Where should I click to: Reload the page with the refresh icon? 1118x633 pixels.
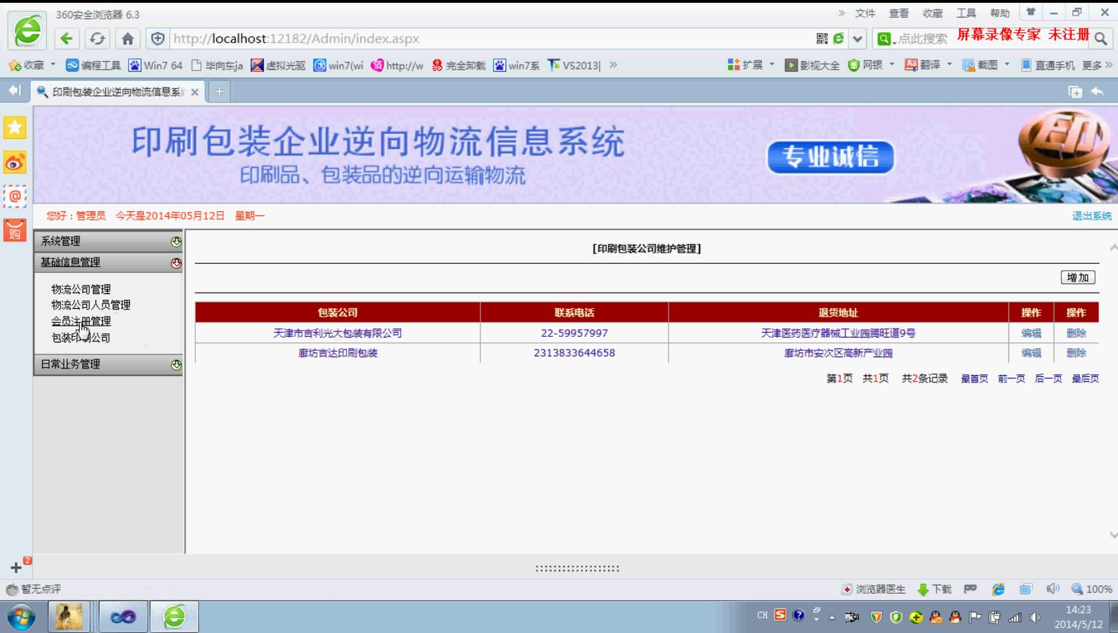(x=98, y=39)
